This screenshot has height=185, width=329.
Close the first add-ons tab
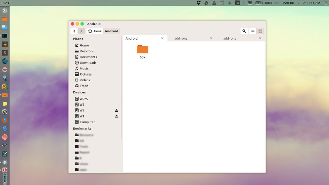(211, 38)
